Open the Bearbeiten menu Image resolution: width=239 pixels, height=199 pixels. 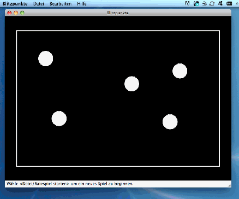point(61,4)
